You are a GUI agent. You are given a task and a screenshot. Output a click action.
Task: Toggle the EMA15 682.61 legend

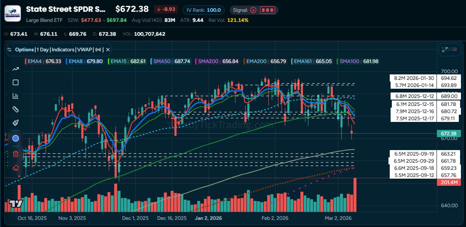coord(128,61)
